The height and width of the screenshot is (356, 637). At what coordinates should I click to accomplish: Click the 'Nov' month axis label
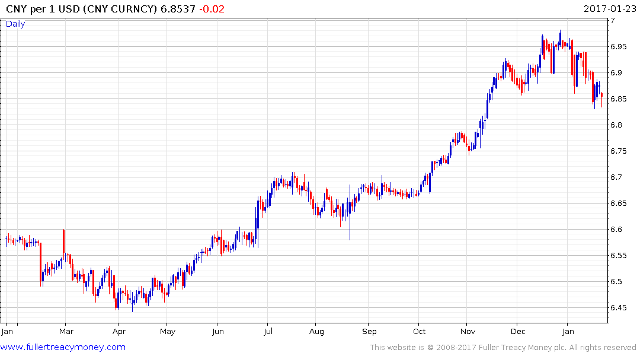[468, 332]
